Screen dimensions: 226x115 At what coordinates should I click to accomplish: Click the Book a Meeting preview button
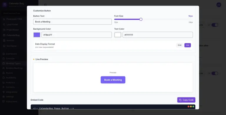113,80
